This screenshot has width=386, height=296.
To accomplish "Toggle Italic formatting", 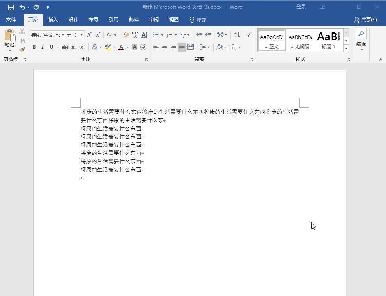I will (x=42, y=47).
